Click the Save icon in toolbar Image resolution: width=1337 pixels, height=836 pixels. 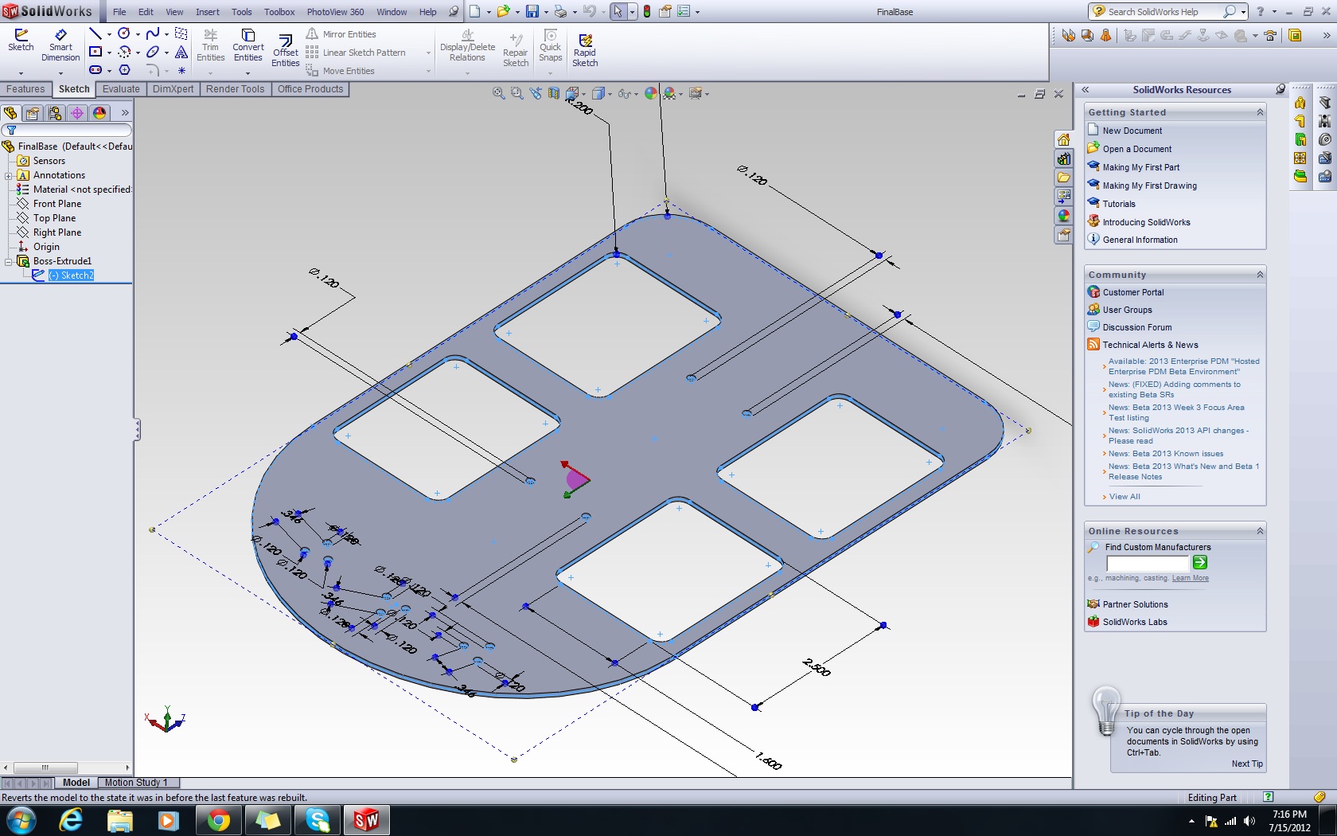pos(532,11)
